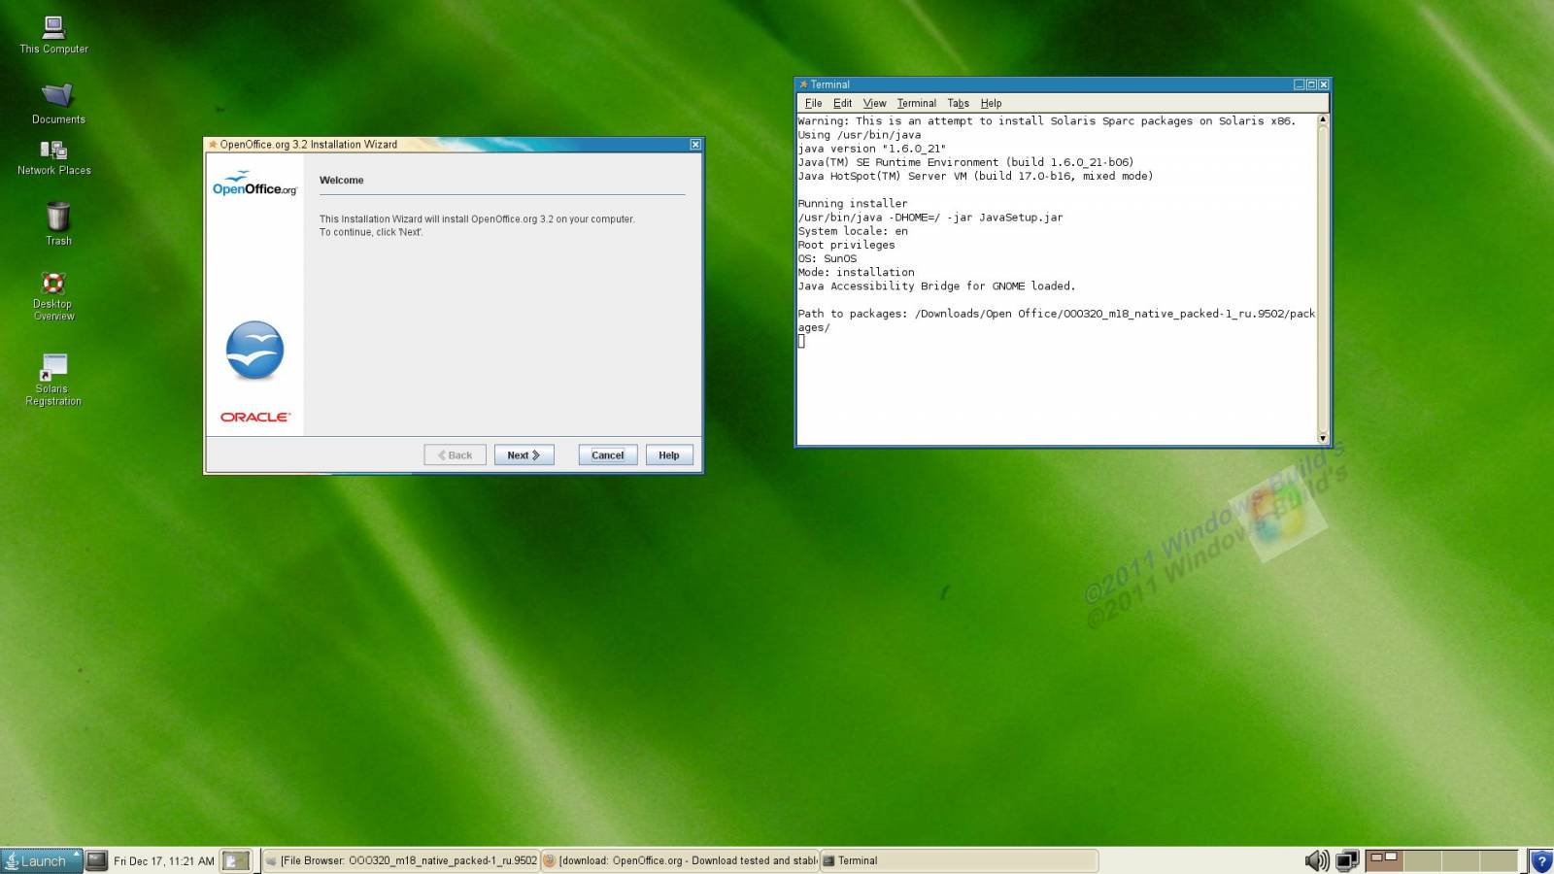The width and height of the screenshot is (1554, 874).
Task: Select the first workspace in the switcher
Action: [1385, 860]
